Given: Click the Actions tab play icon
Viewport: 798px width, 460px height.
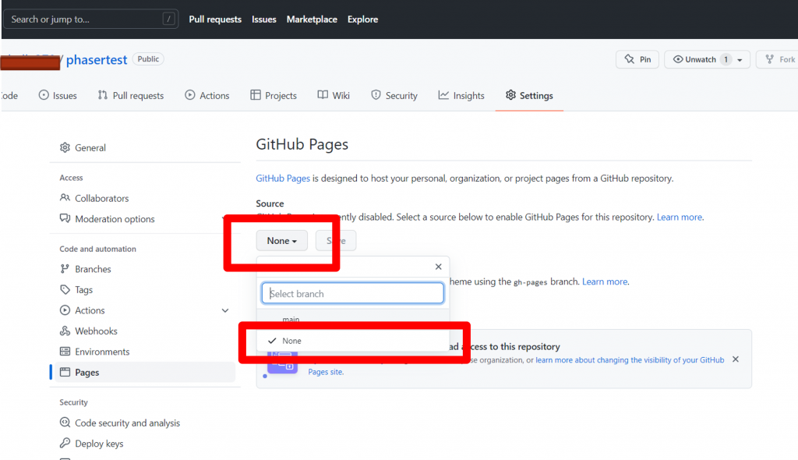Looking at the screenshot, I should click(x=190, y=95).
